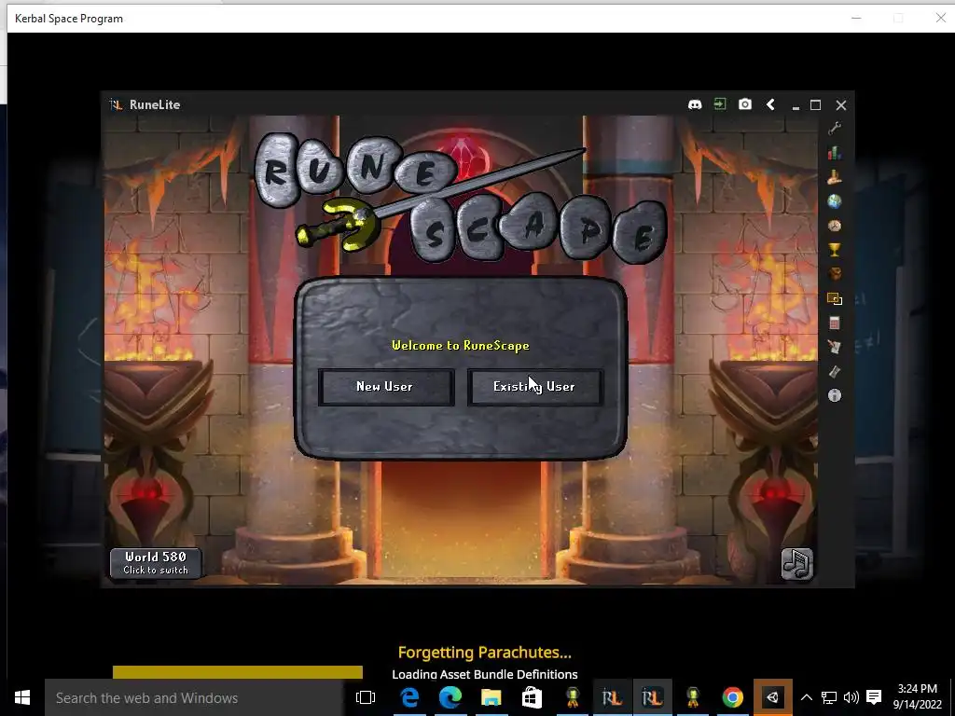Maximize the RuneLite window
Screen dimensions: 955x716
[815, 104]
